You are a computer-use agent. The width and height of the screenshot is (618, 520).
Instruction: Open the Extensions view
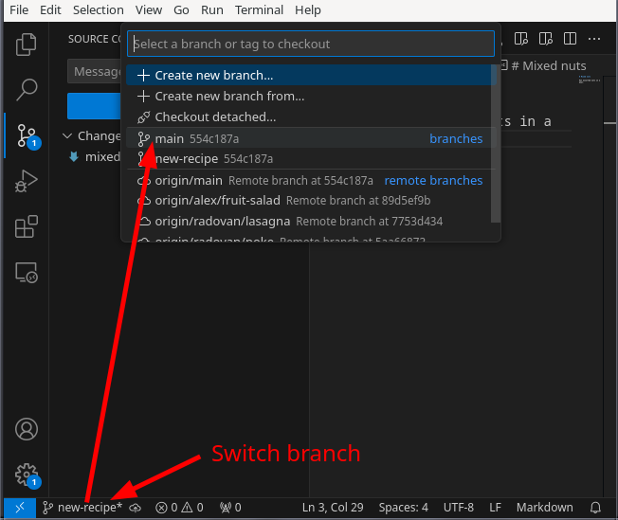point(26,226)
